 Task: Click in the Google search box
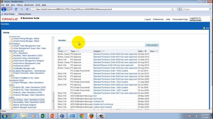(196, 9)
